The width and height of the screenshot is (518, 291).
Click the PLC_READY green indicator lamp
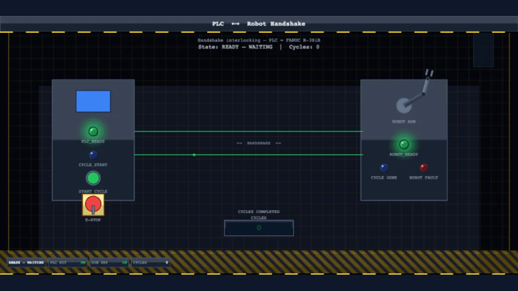(x=93, y=131)
